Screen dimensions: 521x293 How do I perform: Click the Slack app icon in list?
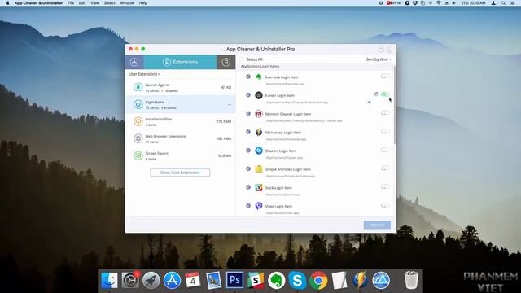coord(259,187)
